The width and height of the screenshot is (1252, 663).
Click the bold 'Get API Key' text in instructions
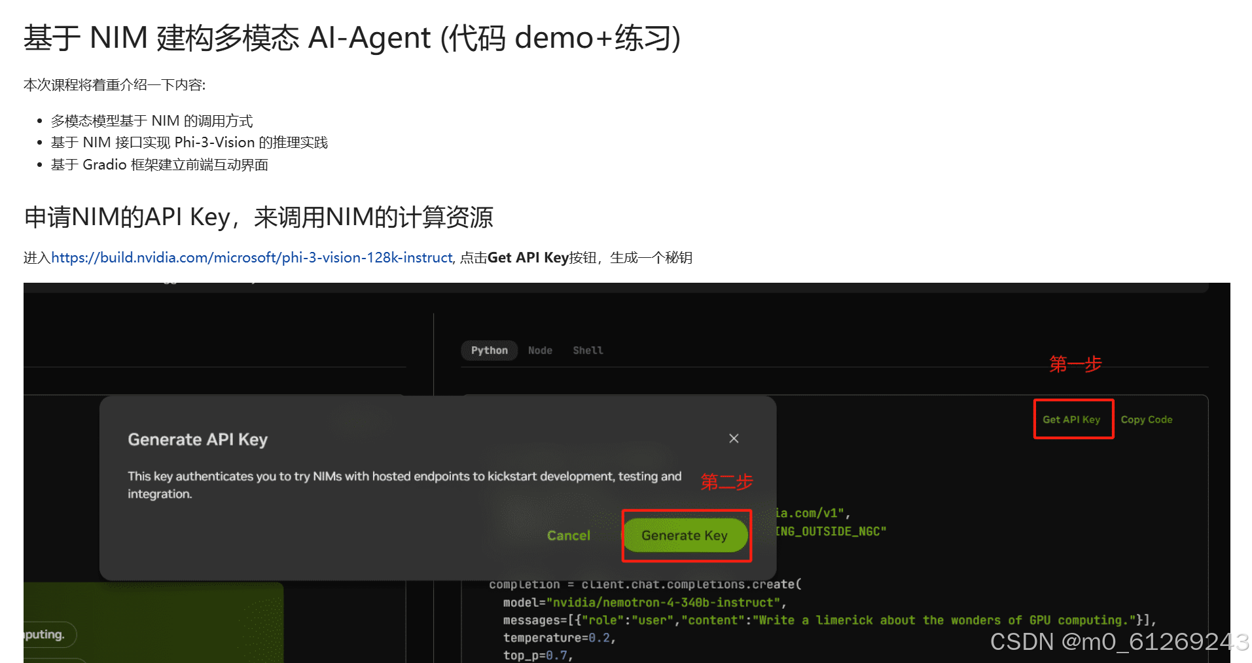(528, 258)
